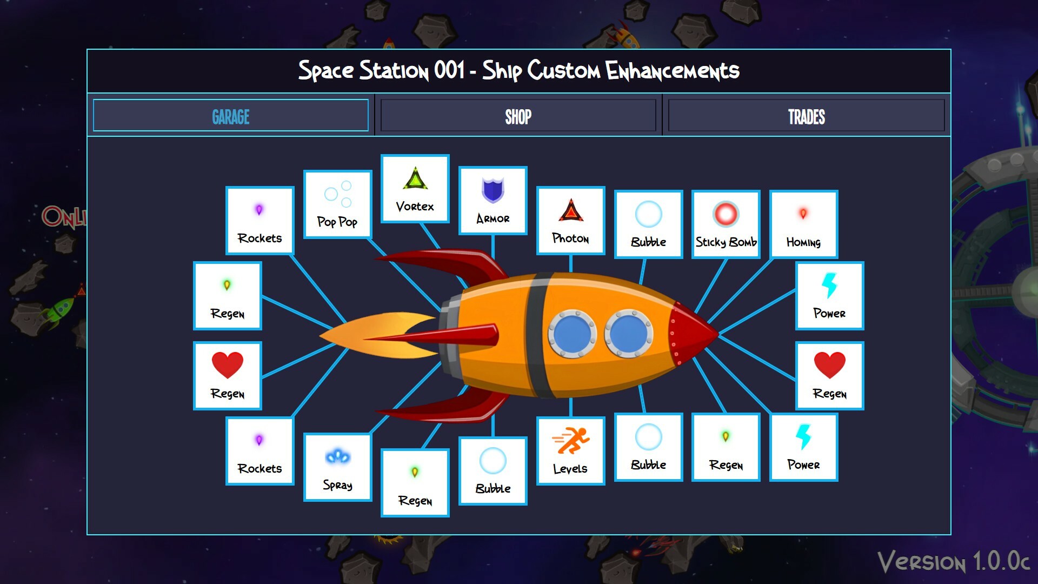The width and height of the screenshot is (1038, 584).
Task: Click the Rockets slot at bottom left
Action: click(x=259, y=450)
